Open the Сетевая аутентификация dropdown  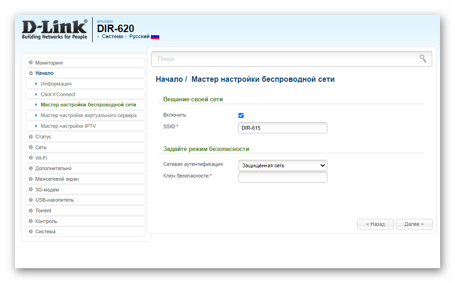pyautogui.click(x=282, y=165)
